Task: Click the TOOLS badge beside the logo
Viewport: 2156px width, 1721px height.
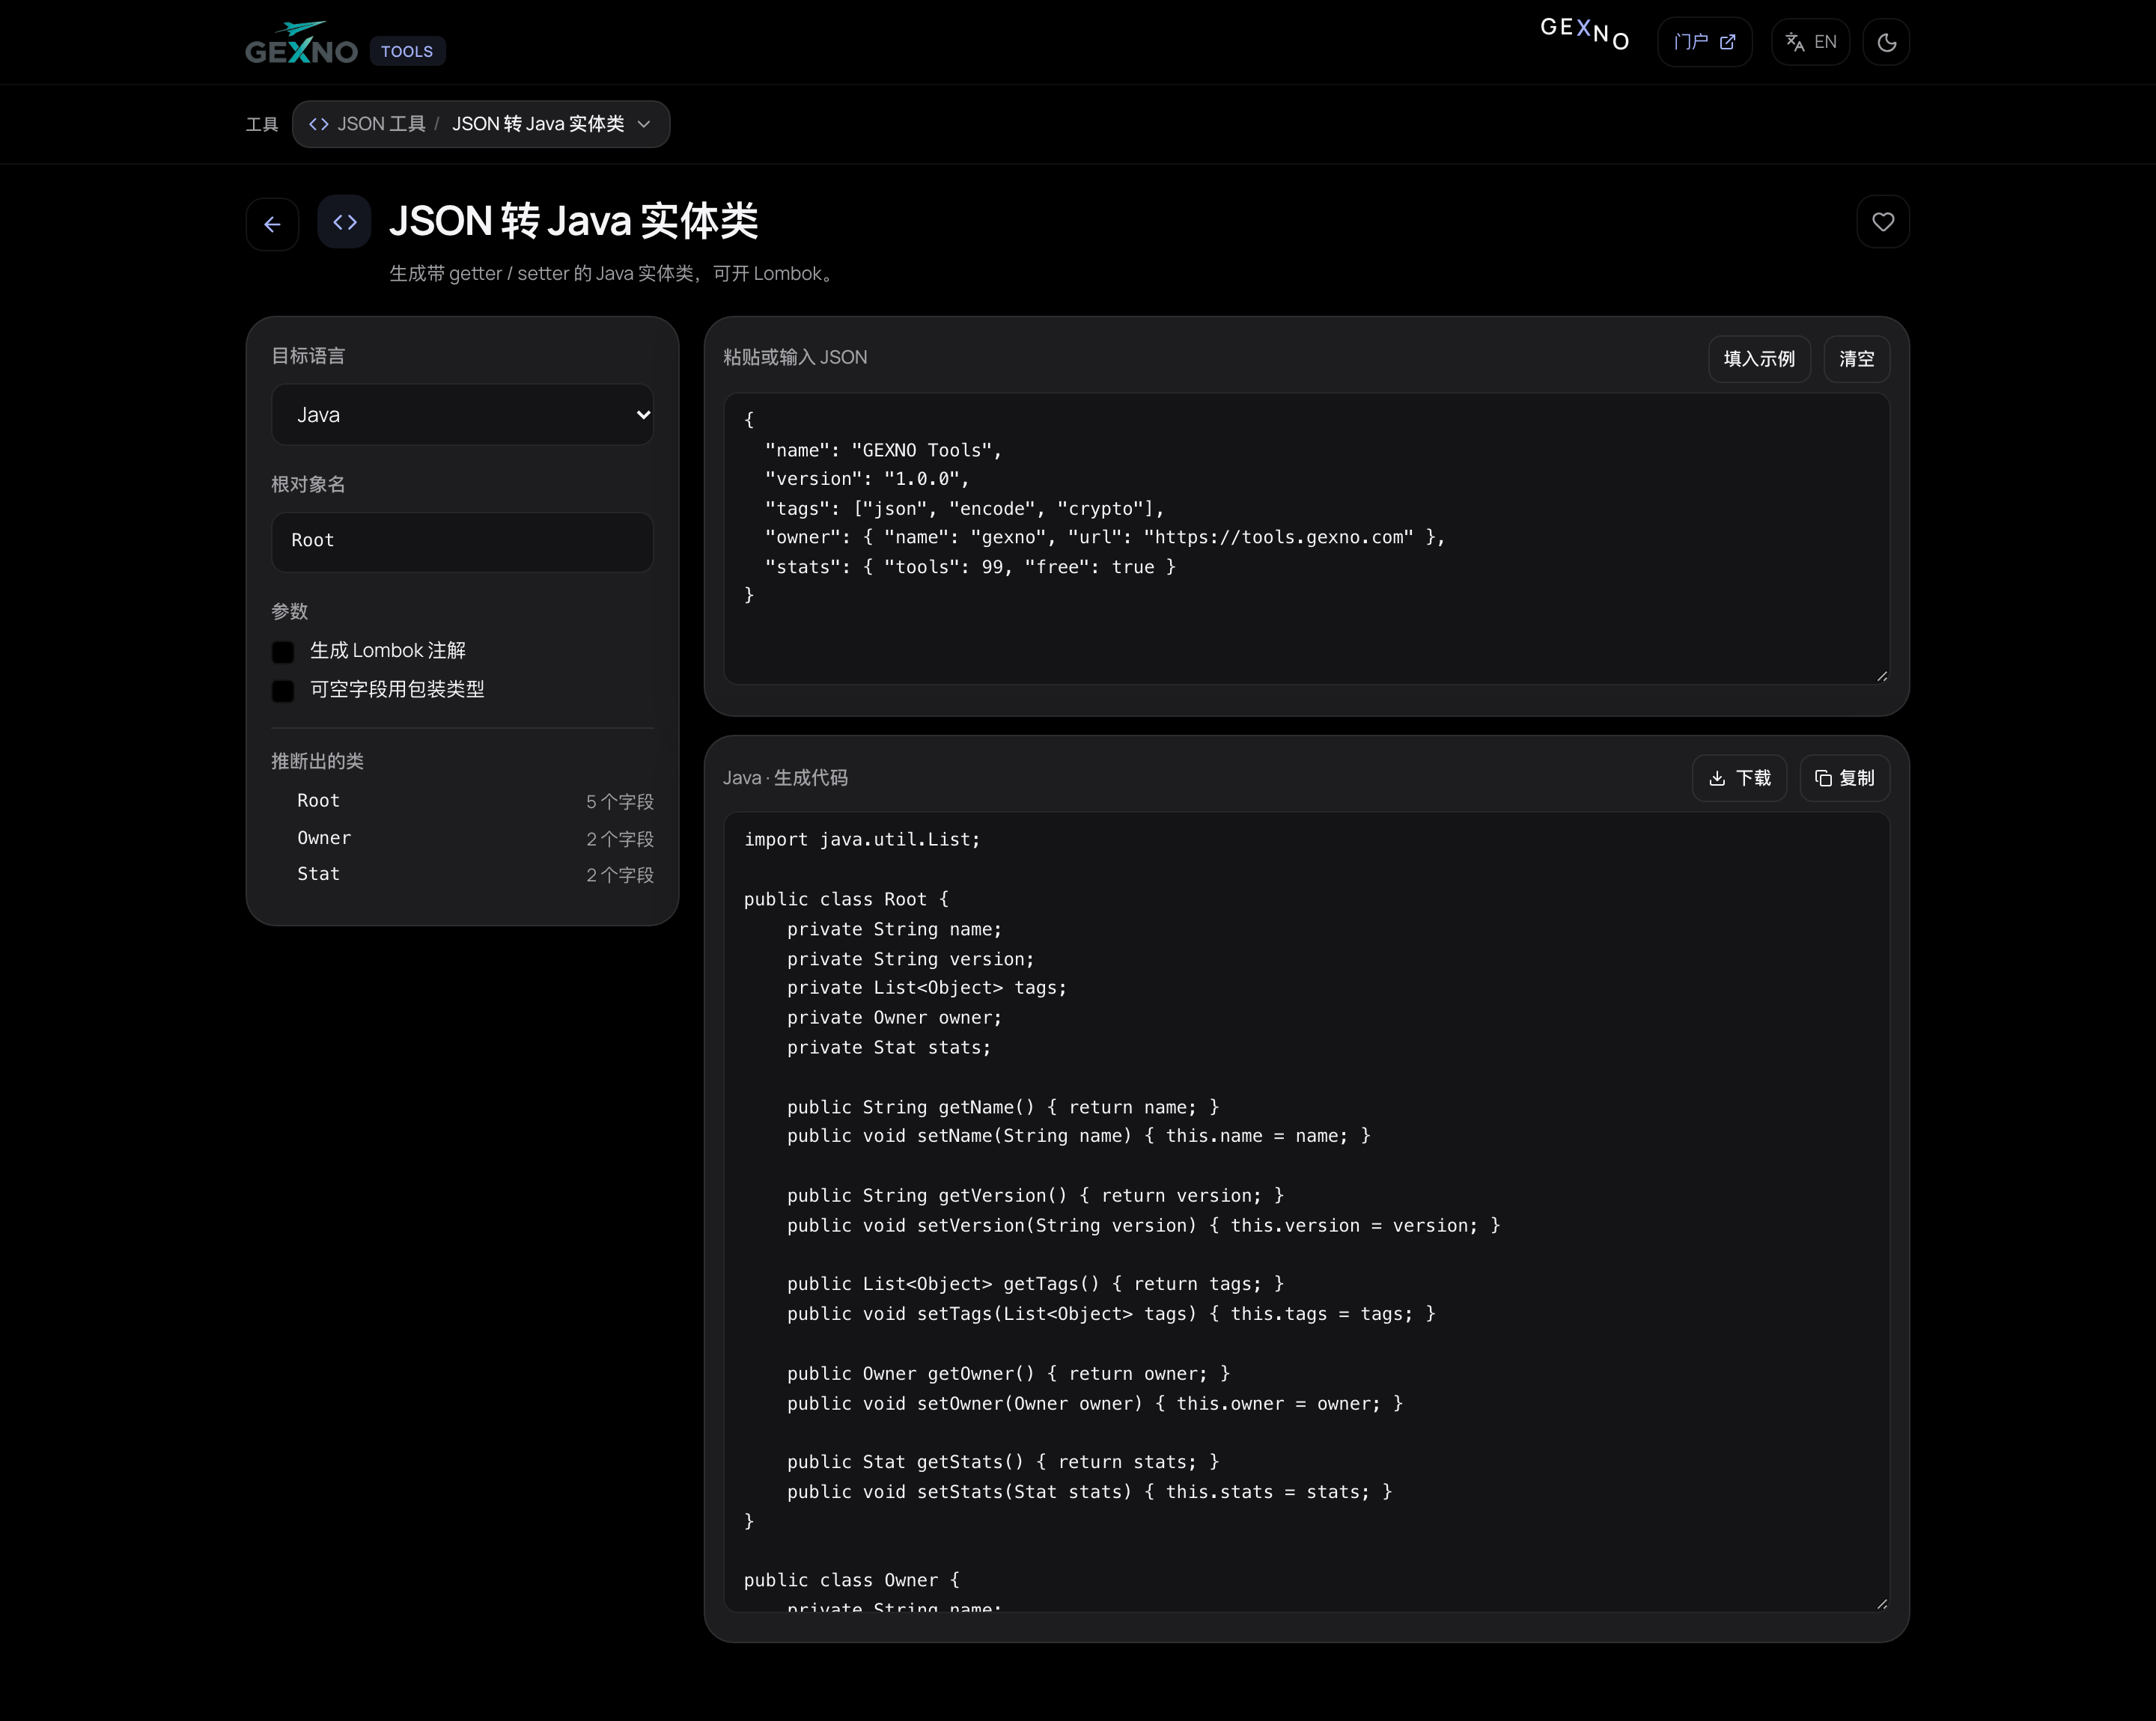Action: (407, 51)
